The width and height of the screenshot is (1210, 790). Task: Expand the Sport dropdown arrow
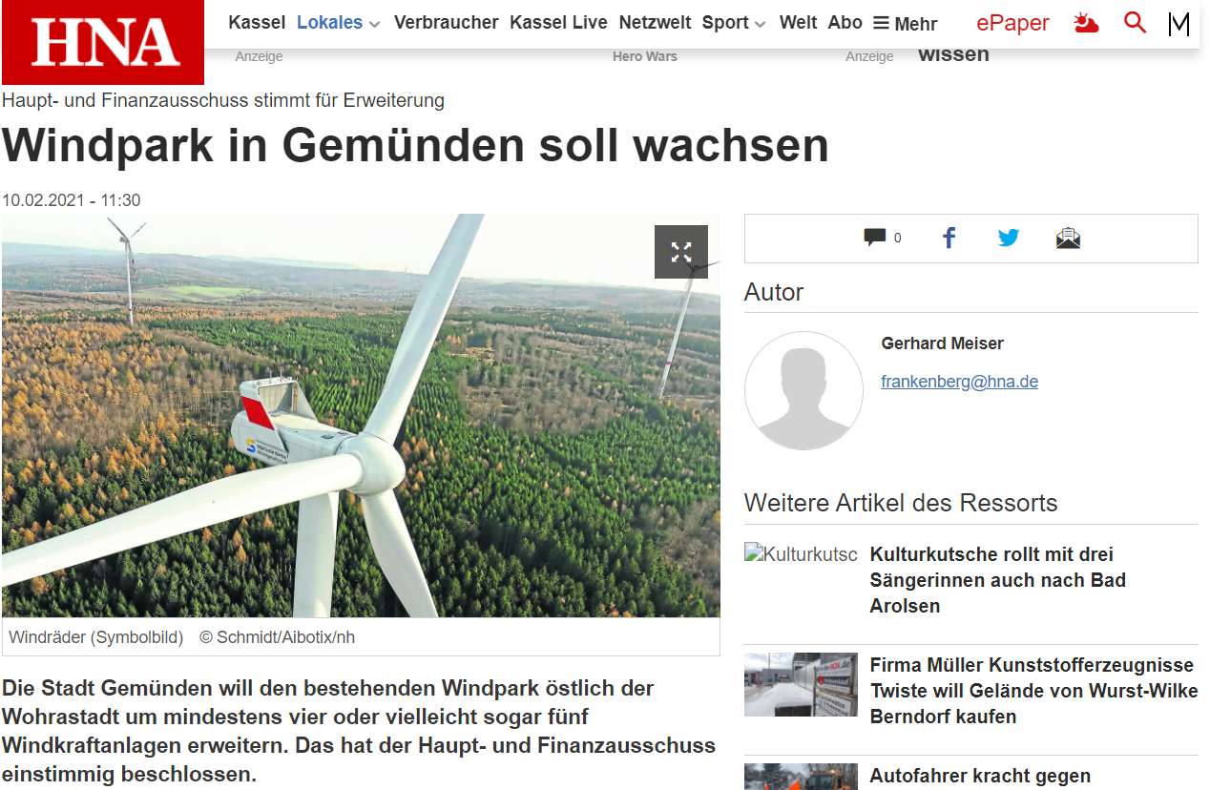760,24
